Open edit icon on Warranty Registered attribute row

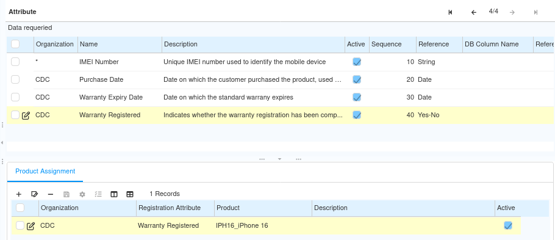click(x=26, y=115)
